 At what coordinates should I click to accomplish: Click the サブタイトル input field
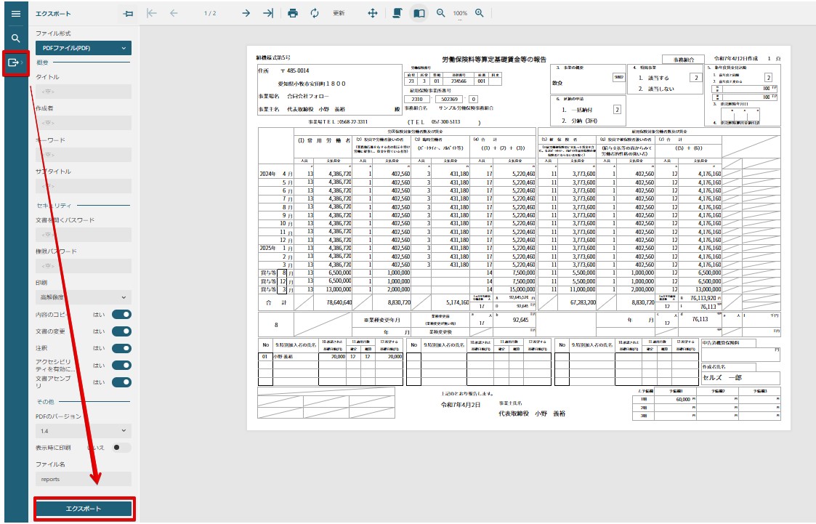click(x=84, y=186)
